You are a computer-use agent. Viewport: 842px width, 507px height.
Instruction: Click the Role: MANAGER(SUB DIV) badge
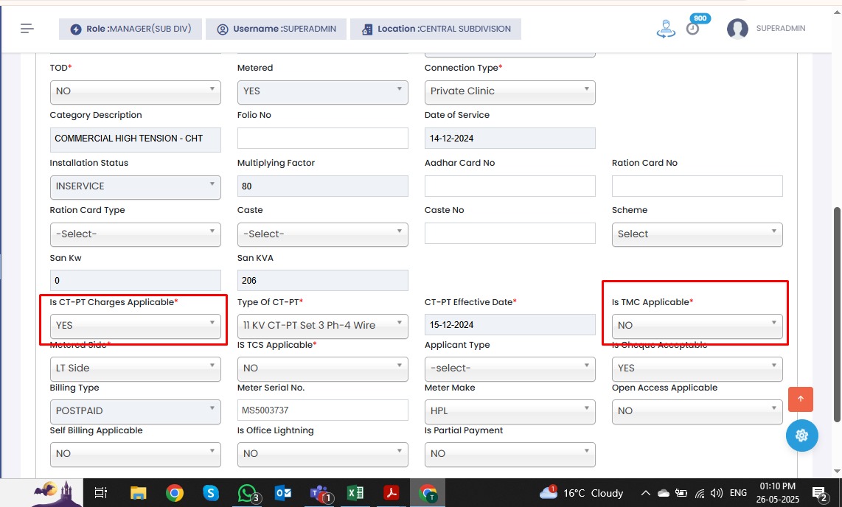(131, 29)
